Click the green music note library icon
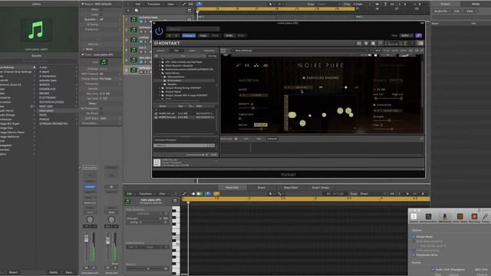The width and height of the screenshot is (491, 276). [x=36, y=30]
